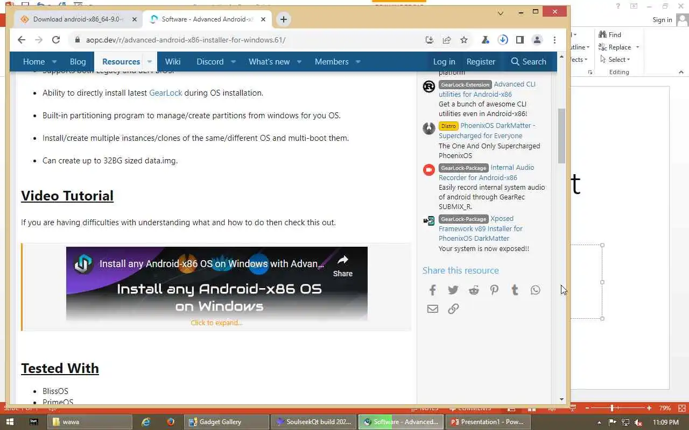
Task: Show hidden system tray icons arrow
Action: pos(599,422)
